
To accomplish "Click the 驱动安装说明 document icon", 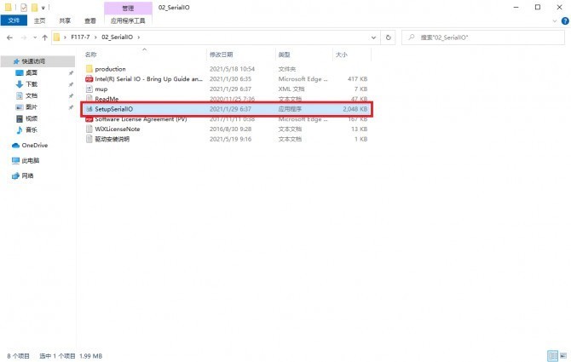I will tap(89, 139).
